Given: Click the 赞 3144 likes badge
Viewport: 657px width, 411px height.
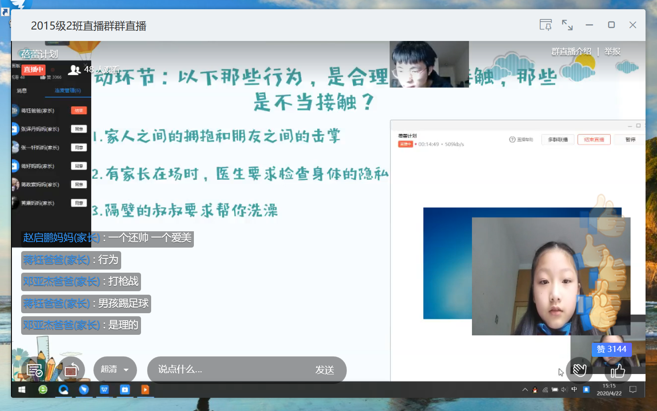Looking at the screenshot, I should pos(611,349).
